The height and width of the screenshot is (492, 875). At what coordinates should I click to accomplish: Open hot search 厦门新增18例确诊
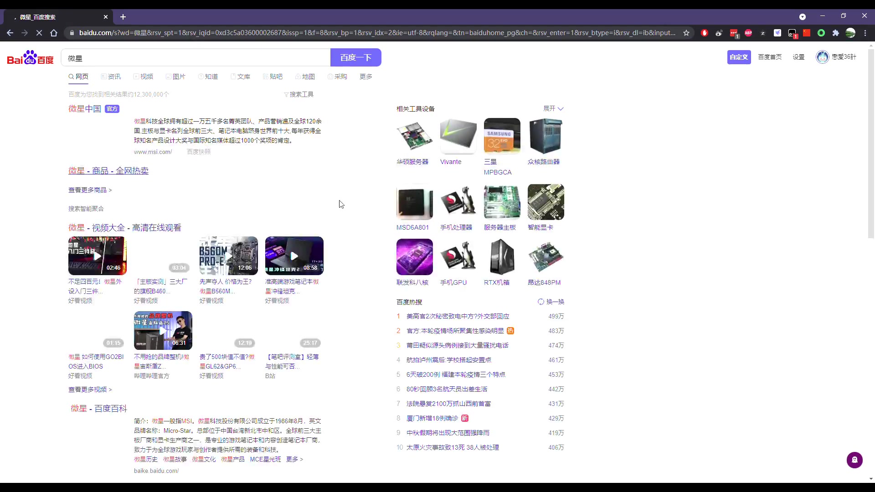[x=432, y=418]
